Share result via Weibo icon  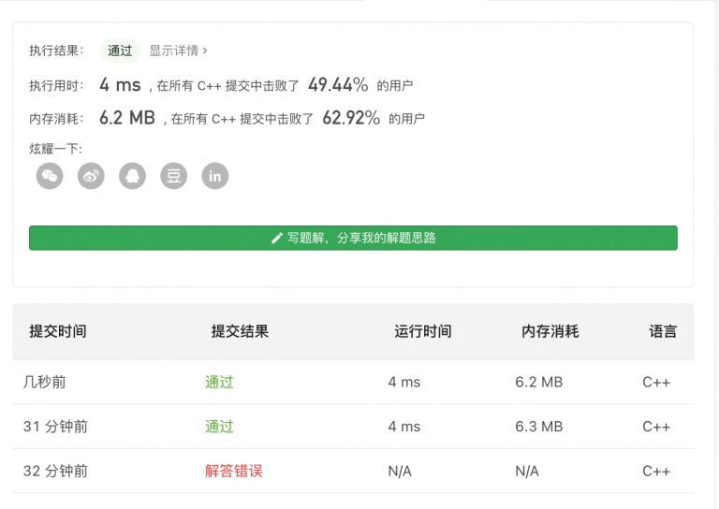coord(91,176)
